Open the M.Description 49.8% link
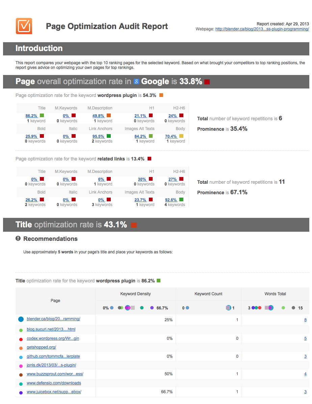Screen dimensions: 312x404 [98, 116]
